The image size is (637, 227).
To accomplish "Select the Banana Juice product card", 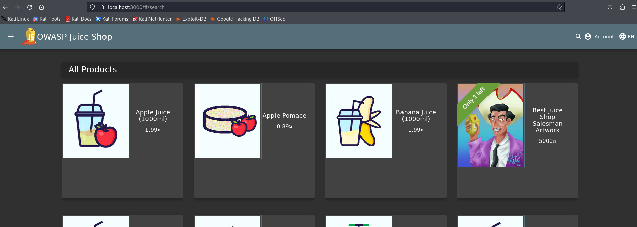I will (x=385, y=141).
